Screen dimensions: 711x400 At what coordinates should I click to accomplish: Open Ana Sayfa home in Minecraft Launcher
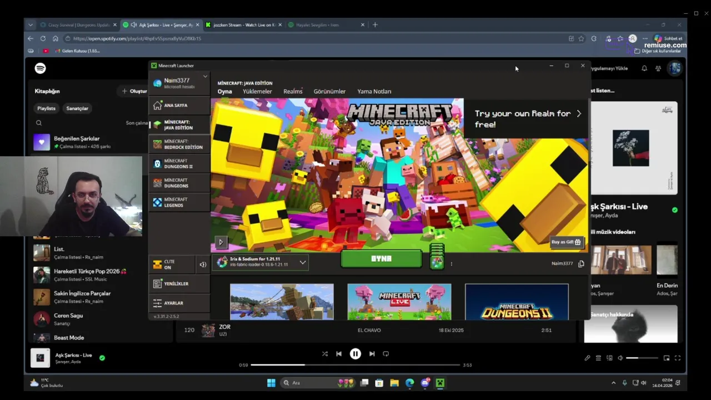(x=179, y=105)
